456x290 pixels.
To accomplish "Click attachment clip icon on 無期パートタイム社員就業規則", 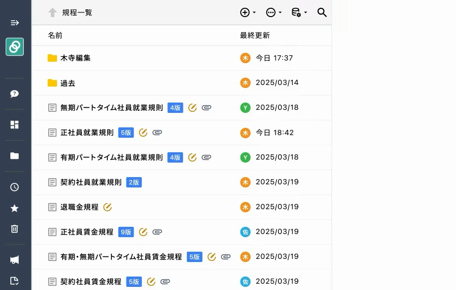I will 206,108.
